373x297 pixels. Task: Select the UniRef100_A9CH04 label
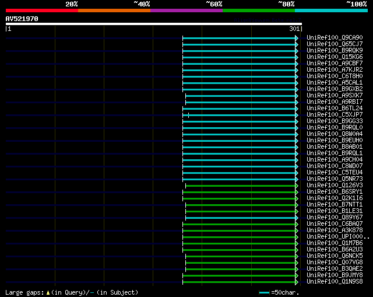click(x=335, y=160)
